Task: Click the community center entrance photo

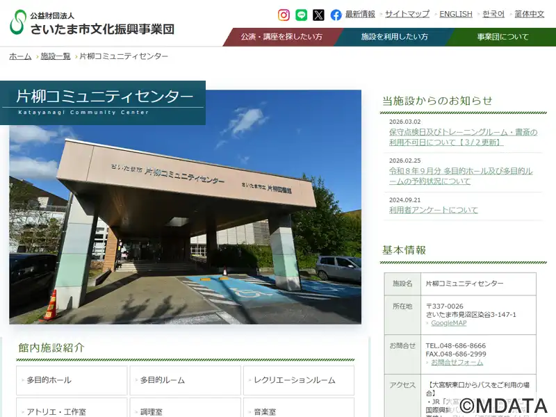Action: click(185, 222)
